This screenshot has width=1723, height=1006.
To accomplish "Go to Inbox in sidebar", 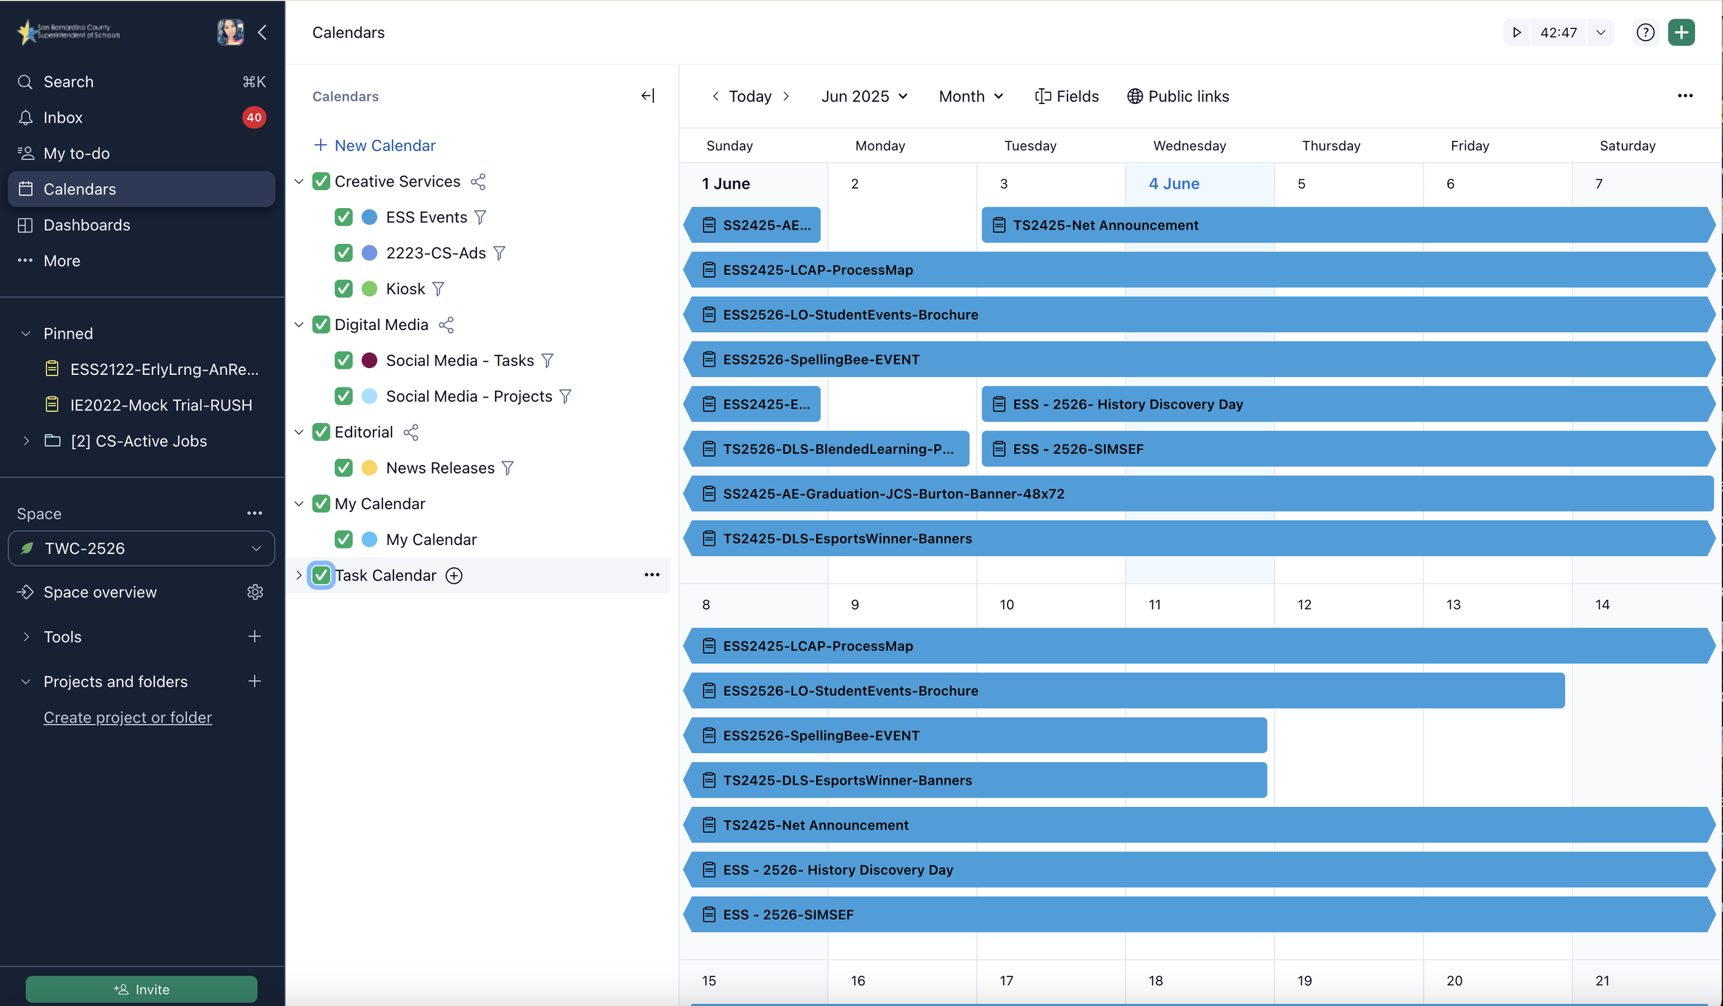I will tap(63, 118).
